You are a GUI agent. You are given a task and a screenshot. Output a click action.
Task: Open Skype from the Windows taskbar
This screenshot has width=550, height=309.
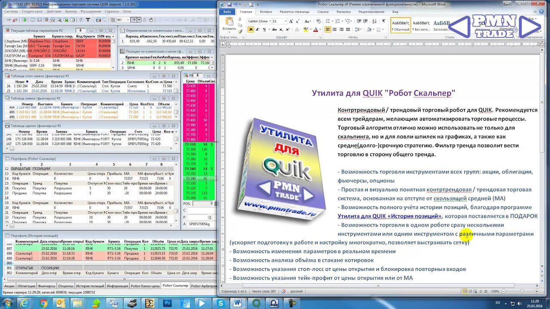[221, 303]
